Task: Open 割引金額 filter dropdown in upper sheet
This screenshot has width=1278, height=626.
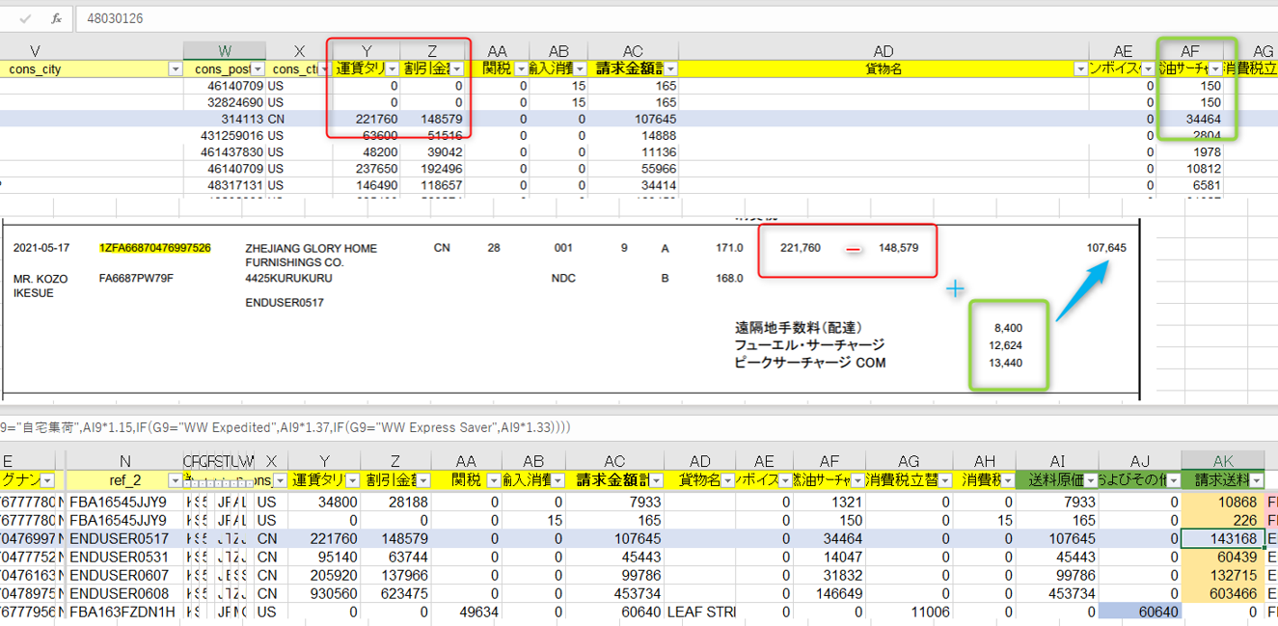Action: coord(457,69)
